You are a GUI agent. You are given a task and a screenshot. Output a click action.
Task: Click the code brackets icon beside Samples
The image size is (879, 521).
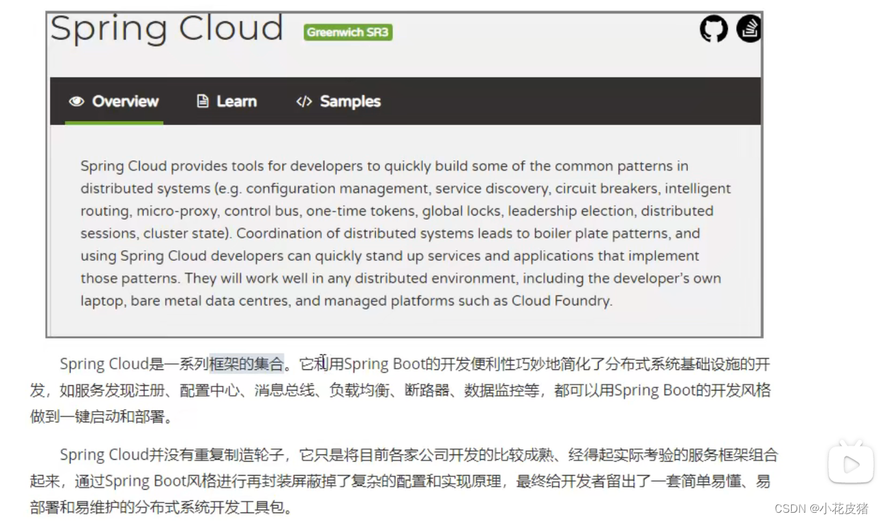tap(304, 102)
